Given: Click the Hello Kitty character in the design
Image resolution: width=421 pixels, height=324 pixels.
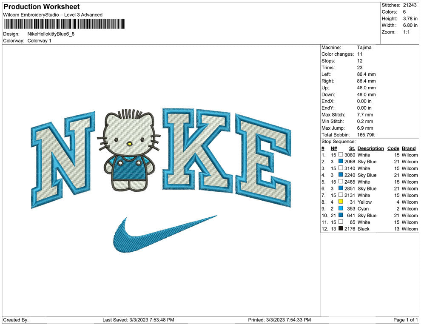Looking at the screenshot, I should (129, 151).
